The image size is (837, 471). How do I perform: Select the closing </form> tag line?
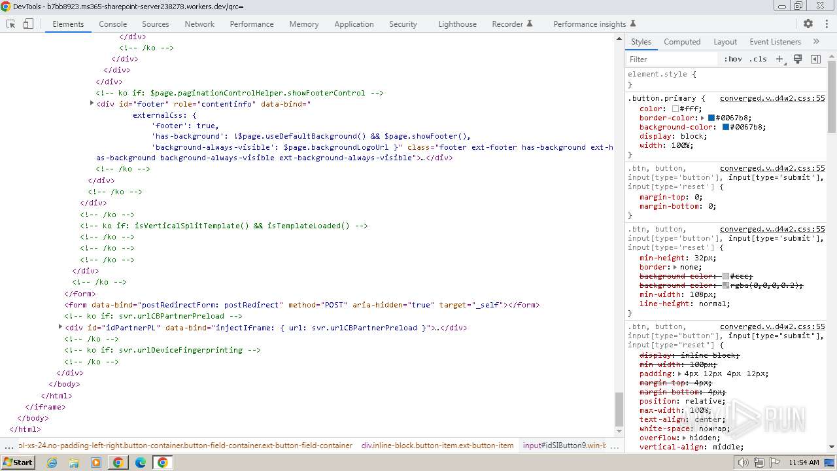point(80,294)
